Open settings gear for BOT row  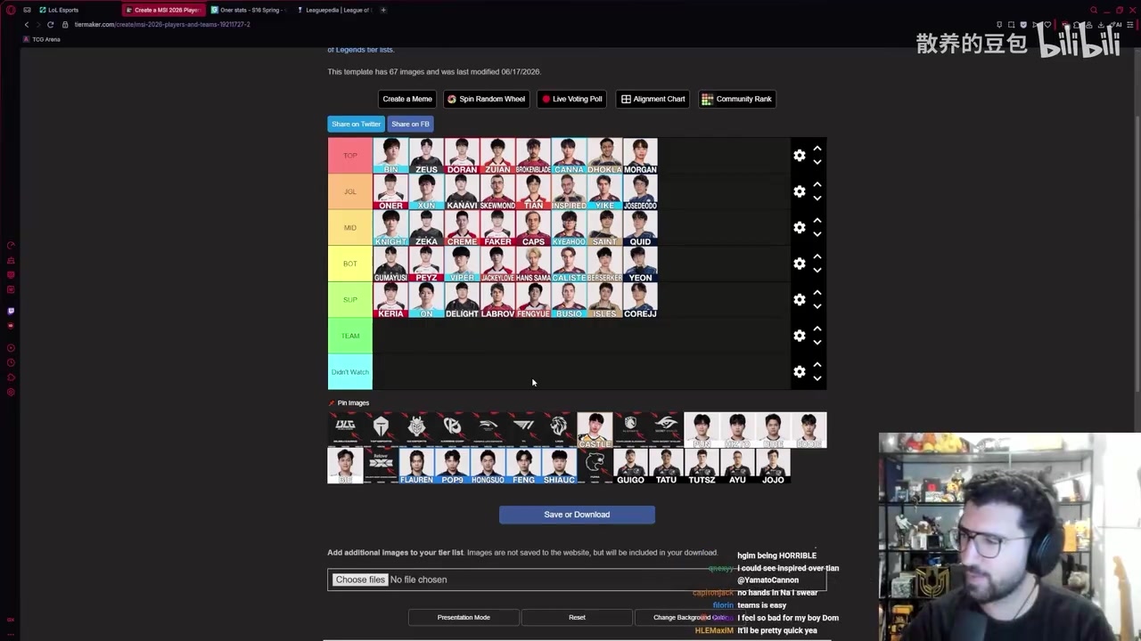coord(800,264)
